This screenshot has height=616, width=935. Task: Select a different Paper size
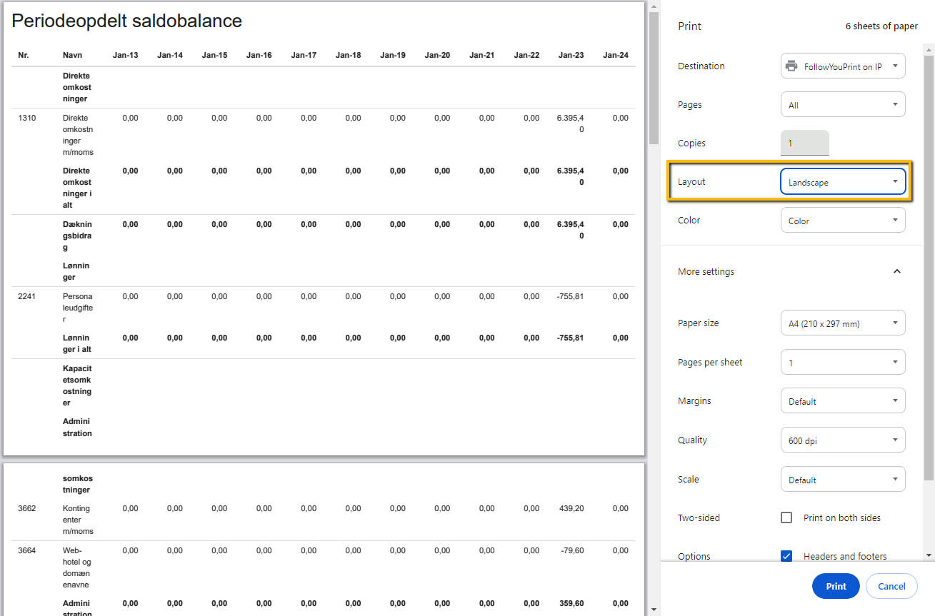coord(843,323)
